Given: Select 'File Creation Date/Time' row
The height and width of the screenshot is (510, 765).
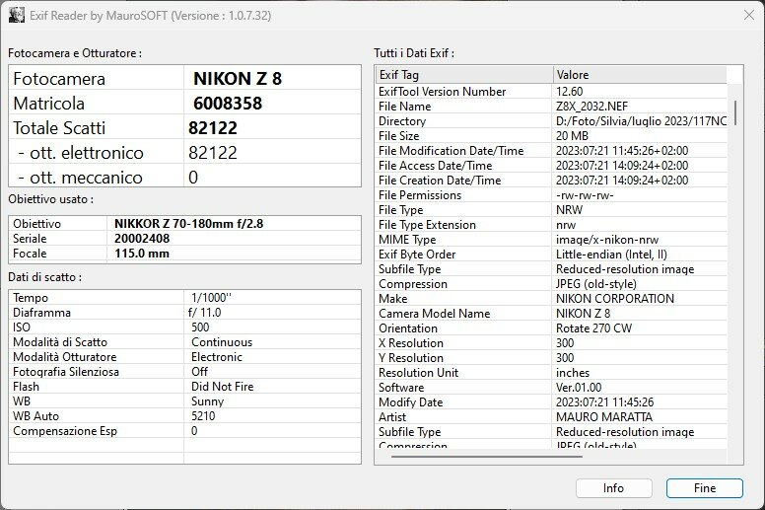Looking at the screenshot, I should 551,181.
